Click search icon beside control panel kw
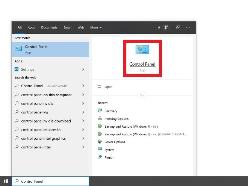The width and height of the screenshot is (248, 186). pyautogui.click(x=17, y=112)
